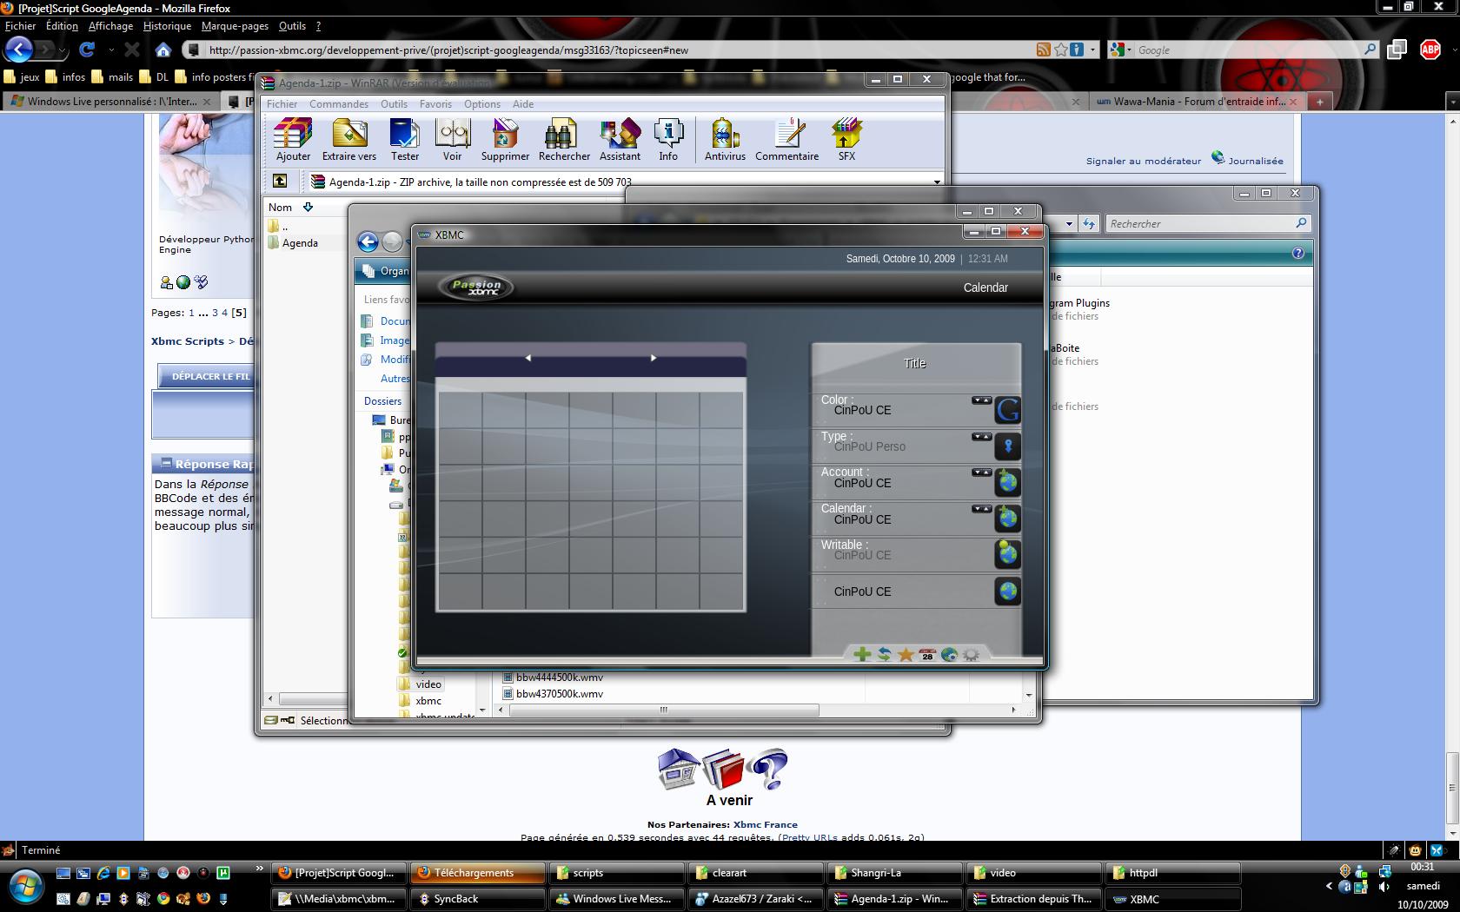Click Rechercher binoculars in WinRAR toolbar

coord(564,140)
